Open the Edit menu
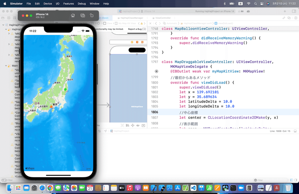This screenshot has height=194, width=299. tap(37, 4)
